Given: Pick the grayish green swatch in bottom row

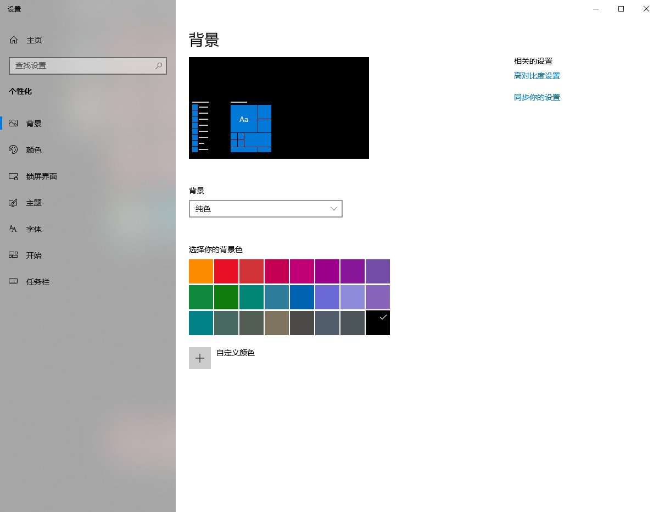Looking at the screenshot, I should click(x=226, y=323).
